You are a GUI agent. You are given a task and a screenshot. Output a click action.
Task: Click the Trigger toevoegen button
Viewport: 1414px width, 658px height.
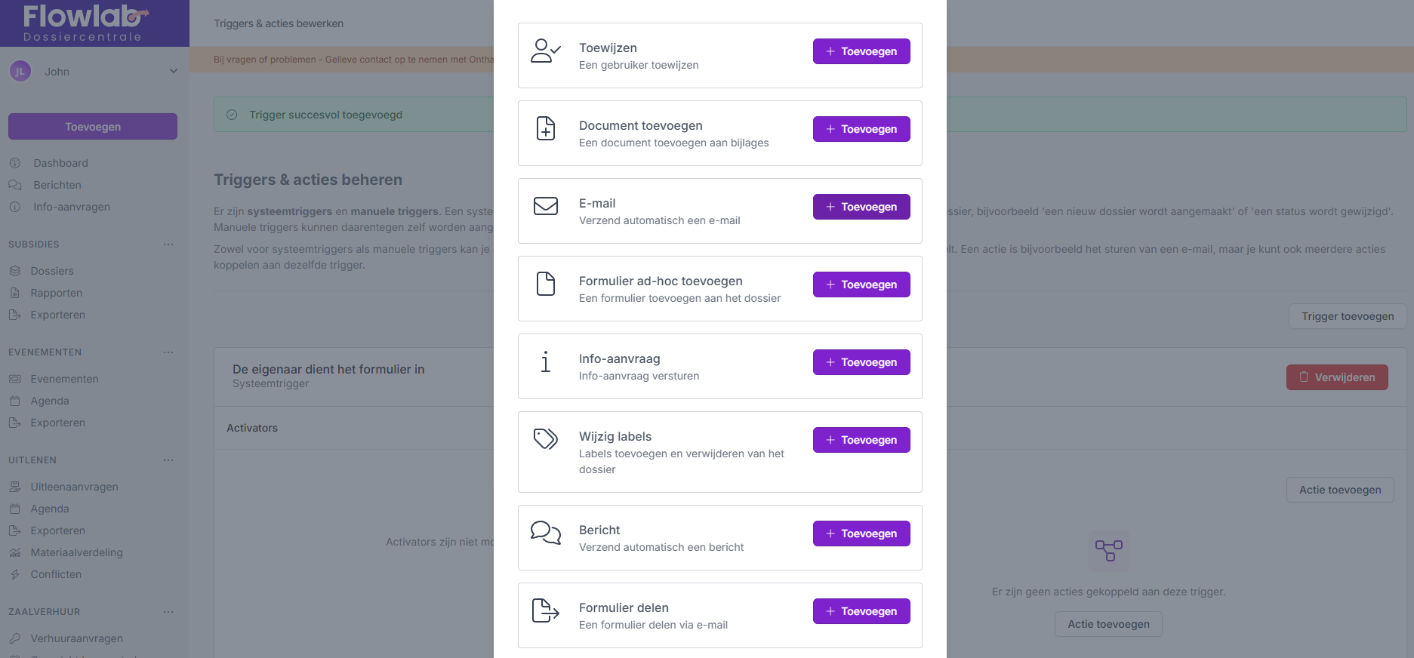[1347, 316]
